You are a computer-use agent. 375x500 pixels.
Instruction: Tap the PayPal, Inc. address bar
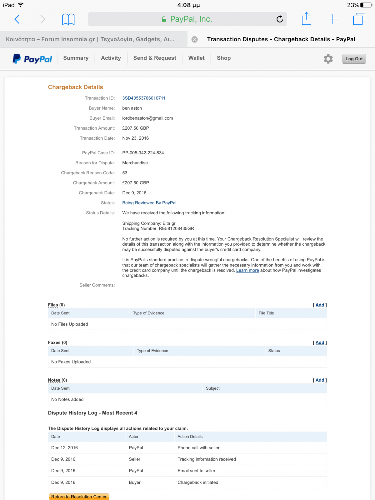coord(187,19)
